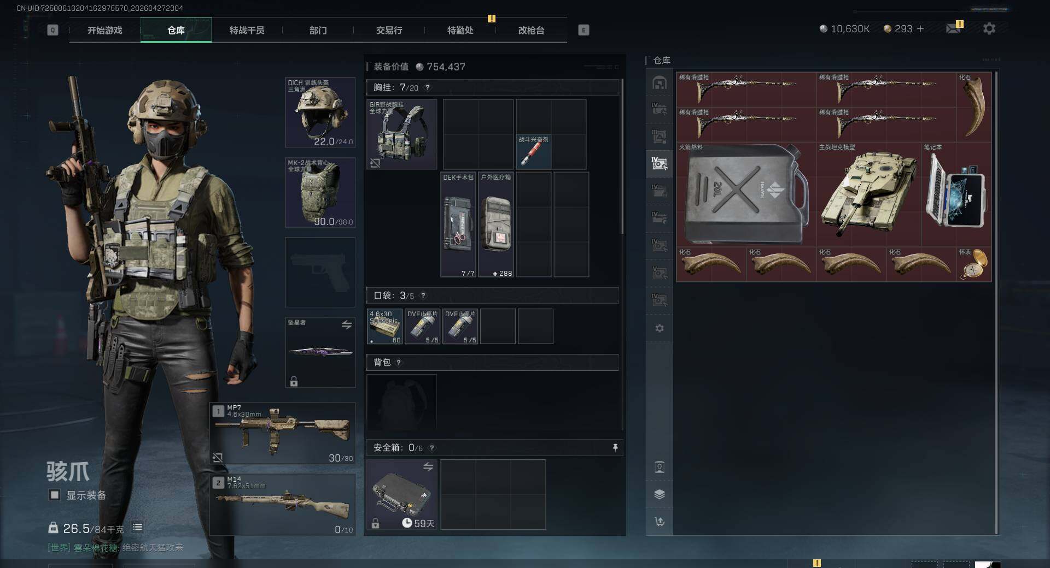Click the pin icon in the 安全箱 header
The height and width of the screenshot is (568, 1050).
click(615, 448)
